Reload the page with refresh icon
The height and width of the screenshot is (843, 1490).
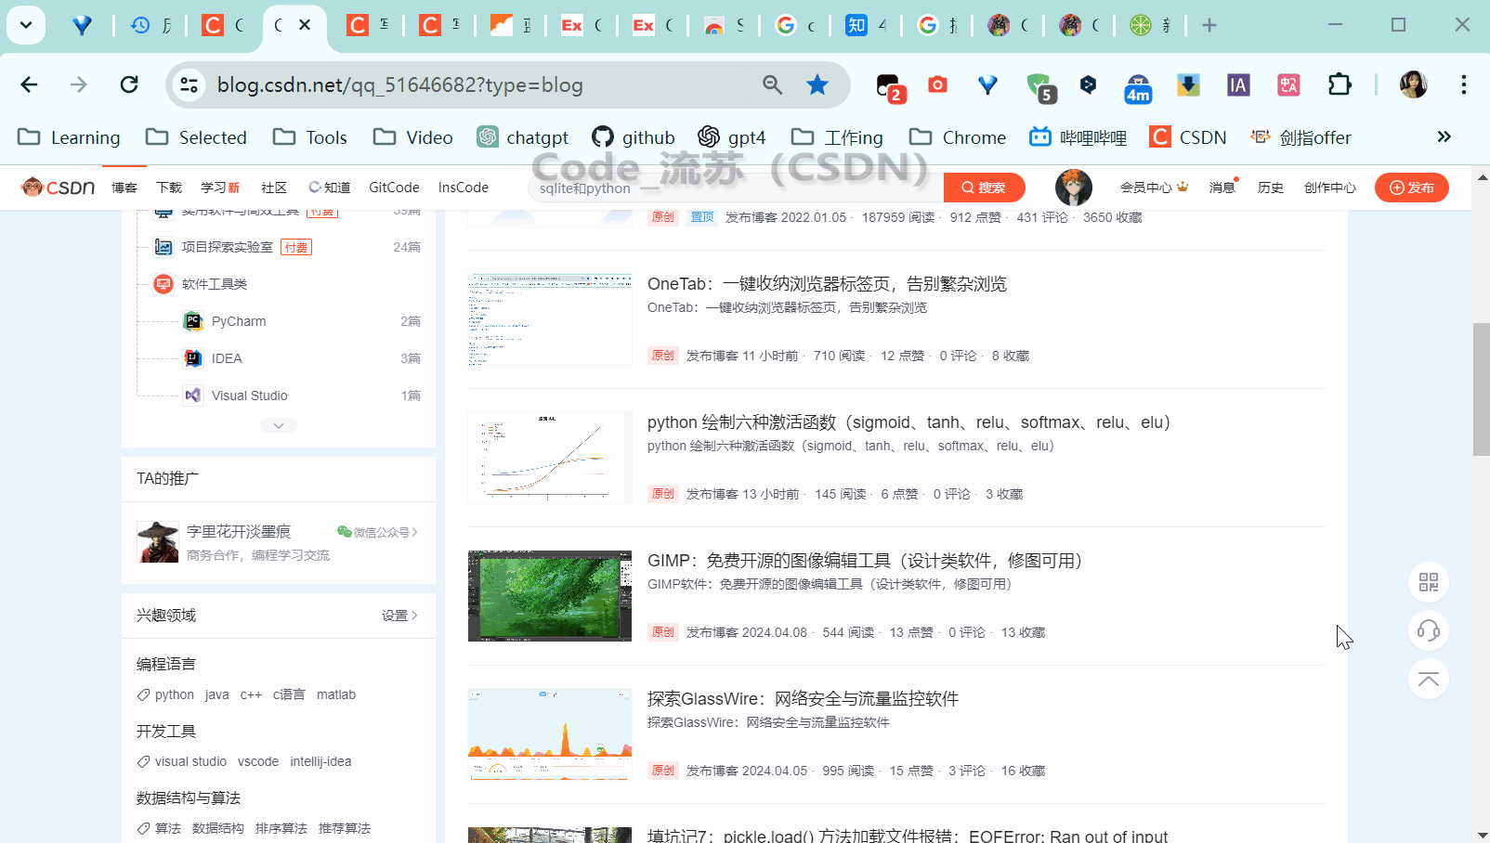tap(129, 85)
